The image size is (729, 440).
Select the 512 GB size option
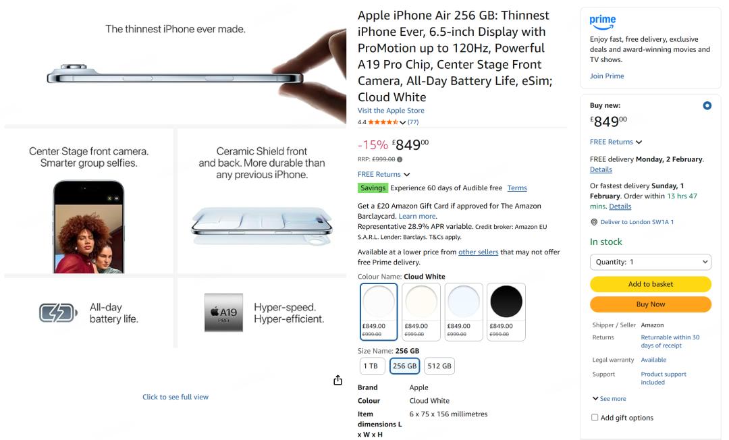[439, 366]
